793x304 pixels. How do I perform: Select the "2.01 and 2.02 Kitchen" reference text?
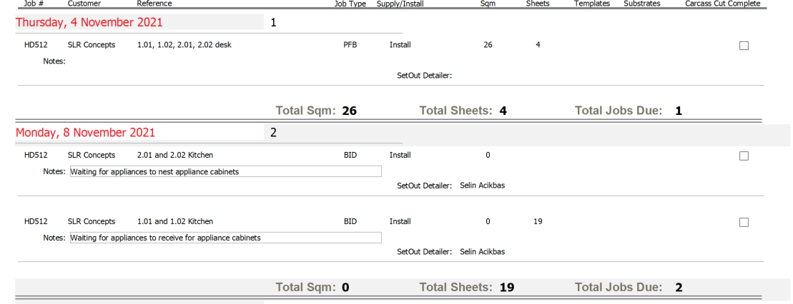click(174, 155)
